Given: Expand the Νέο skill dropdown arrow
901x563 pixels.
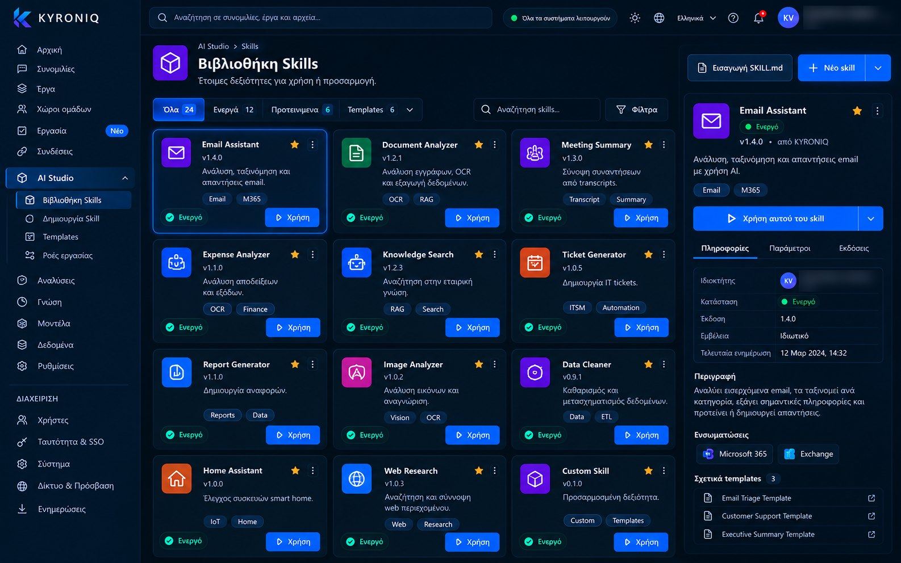Looking at the screenshot, I should (x=878, y=68).
